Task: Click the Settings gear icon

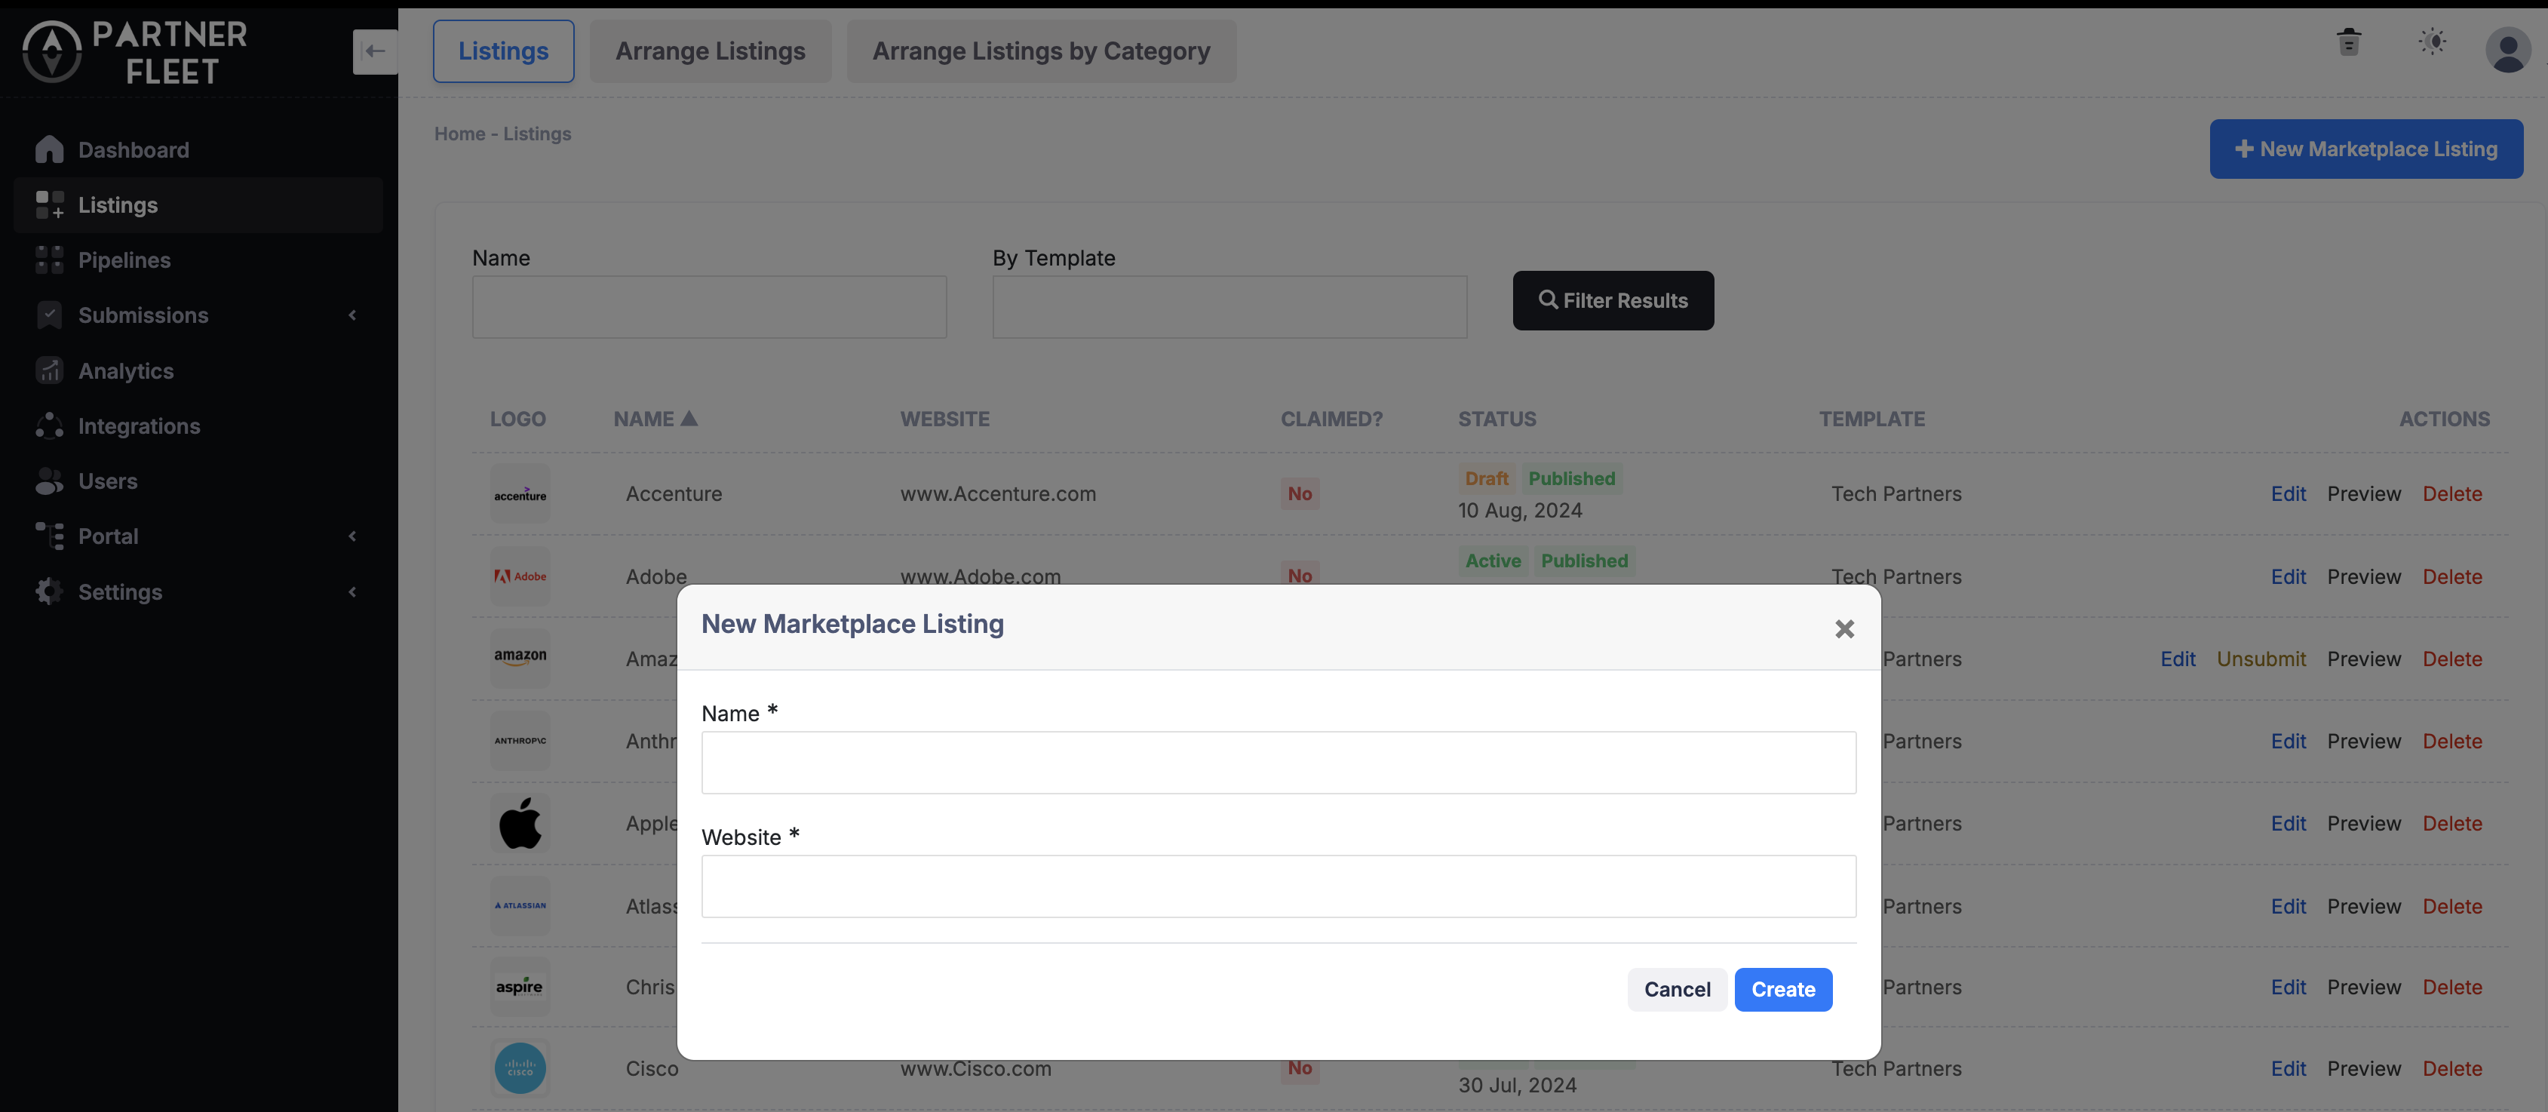Action: pyautogui.click(x=50, y=591)
